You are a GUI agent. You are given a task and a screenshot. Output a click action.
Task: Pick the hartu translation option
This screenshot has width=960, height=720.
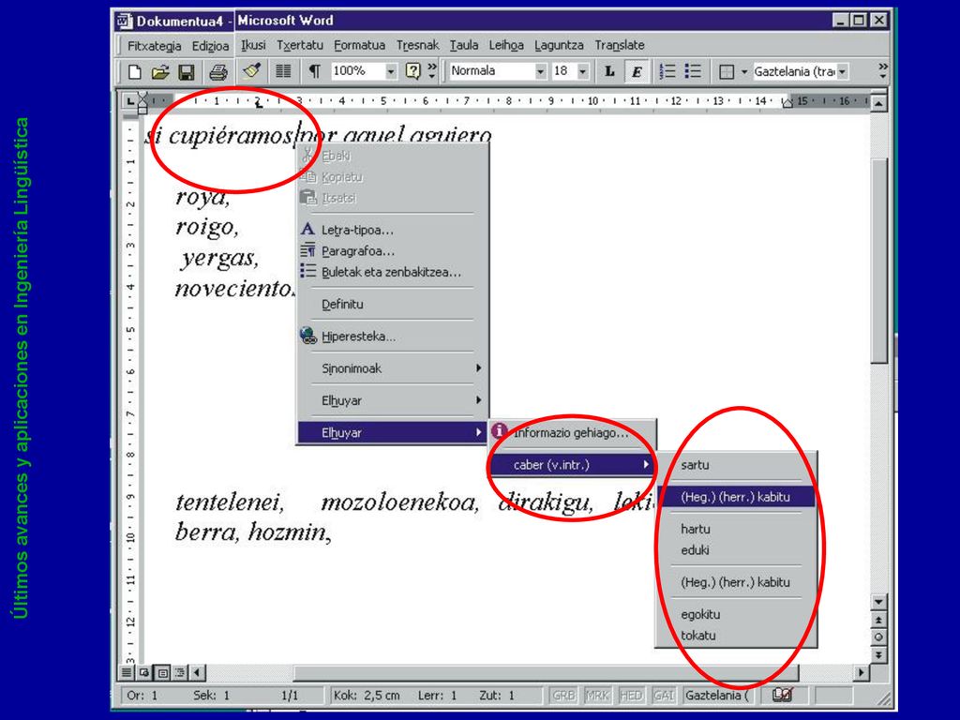pos(737,529)
